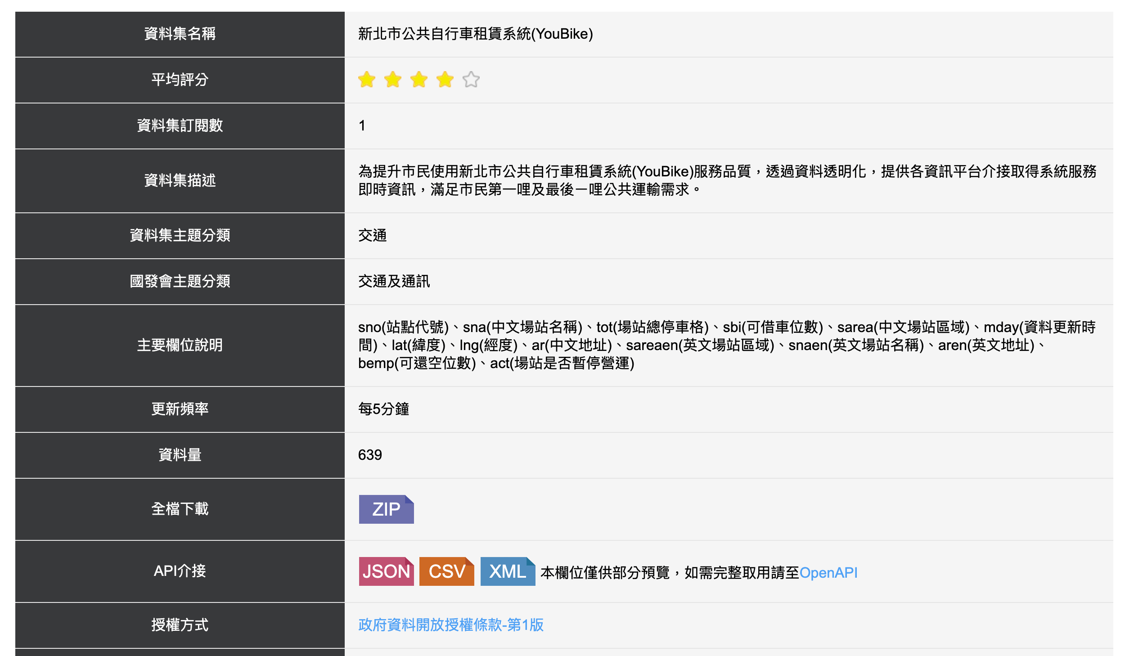
Task: Rate dataset with the first star
Action: coord(367,80)
